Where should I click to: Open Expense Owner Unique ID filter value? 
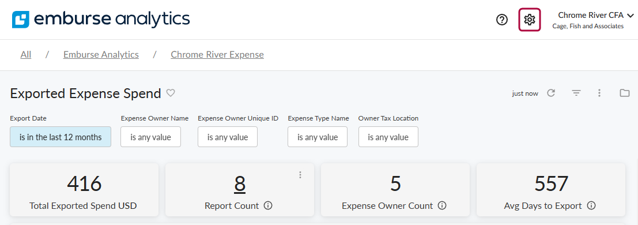228,137
